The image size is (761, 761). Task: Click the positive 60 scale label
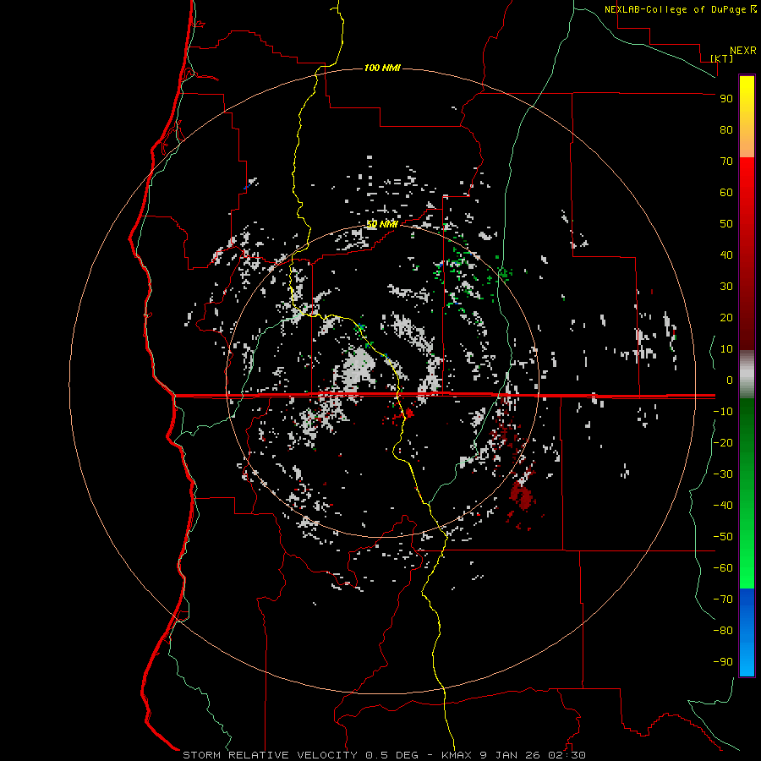726,192
